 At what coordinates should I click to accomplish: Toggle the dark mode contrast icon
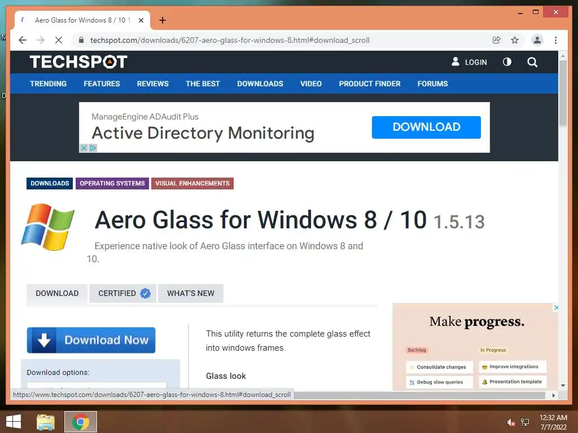[x=507, y=62]
